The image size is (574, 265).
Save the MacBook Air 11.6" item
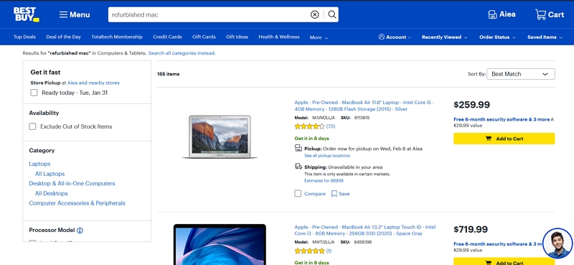(x=340, y=193)
